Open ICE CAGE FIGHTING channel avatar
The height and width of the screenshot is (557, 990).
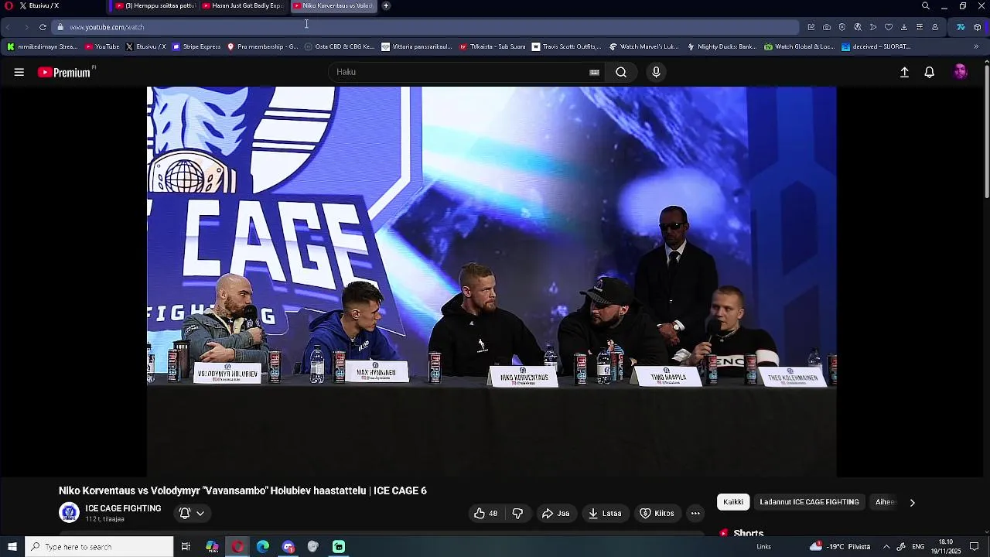click(x=70, y=512)
